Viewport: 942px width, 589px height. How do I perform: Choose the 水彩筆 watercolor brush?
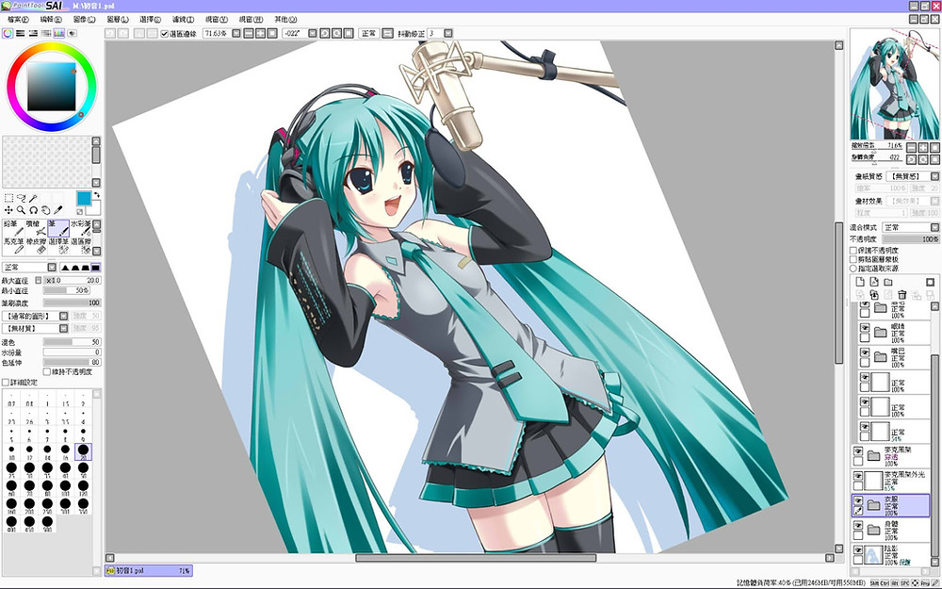tap(80, 228)
